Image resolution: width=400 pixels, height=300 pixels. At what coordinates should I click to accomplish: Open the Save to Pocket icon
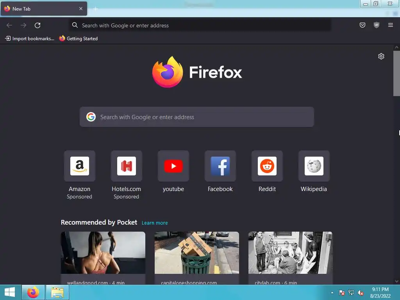(362, 25)
